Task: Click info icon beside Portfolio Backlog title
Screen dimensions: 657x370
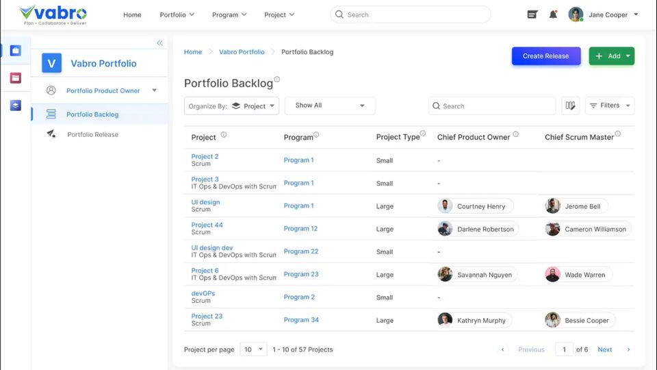Action: pyautogui.click(x=277, y=79)
